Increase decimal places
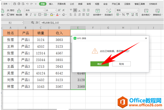The image size is (164, 110). (x=132, y=14)
